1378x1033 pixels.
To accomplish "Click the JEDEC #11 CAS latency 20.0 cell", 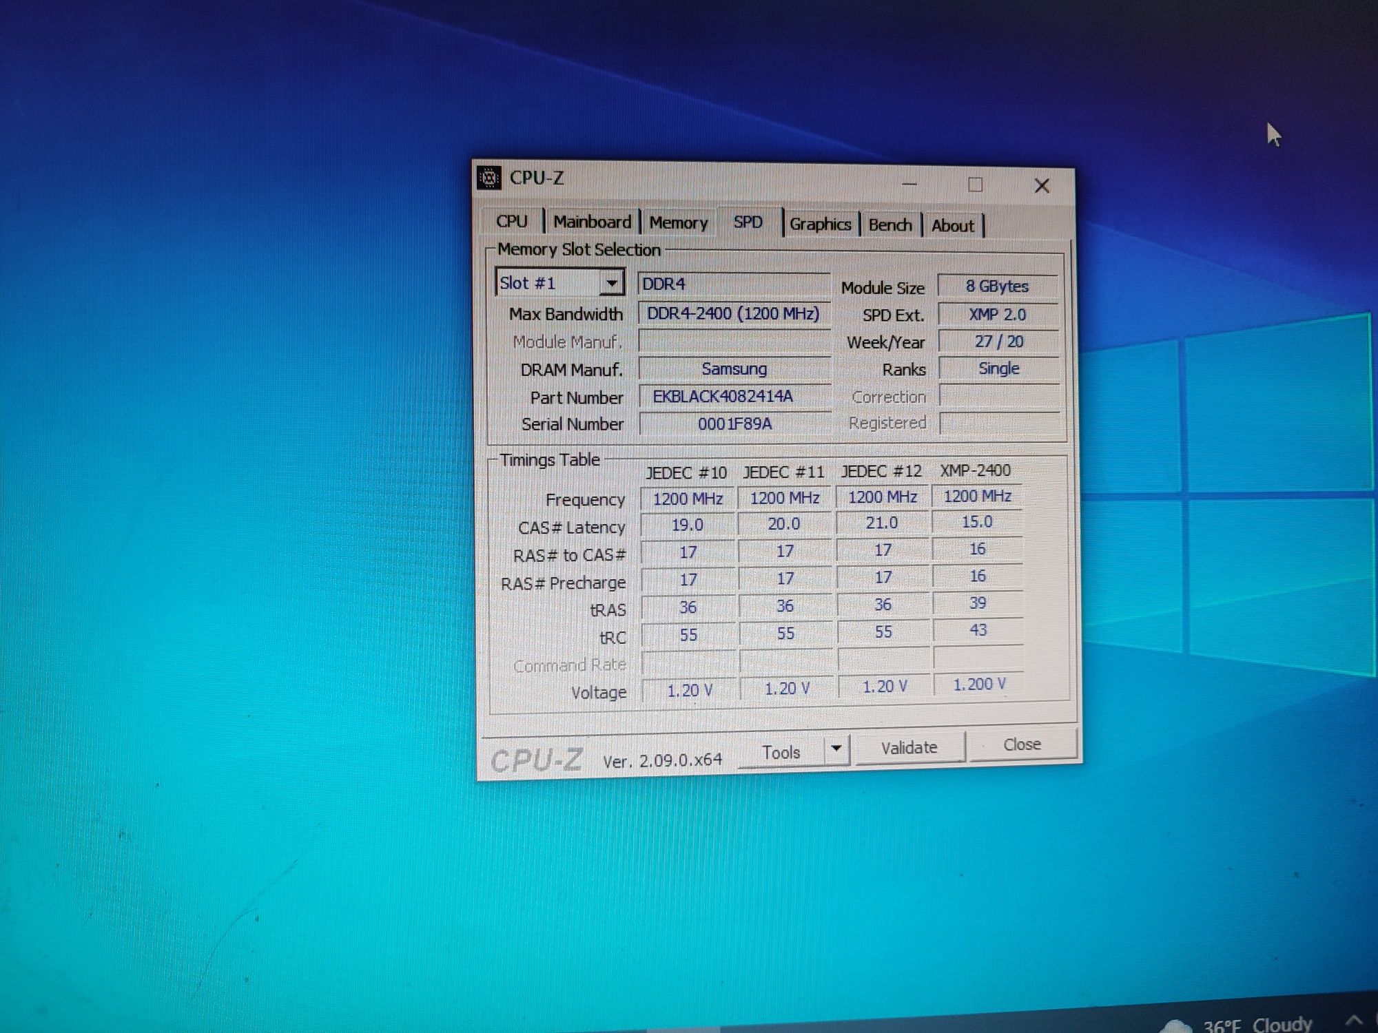I will pyautogui.click(x=784, y=523).
